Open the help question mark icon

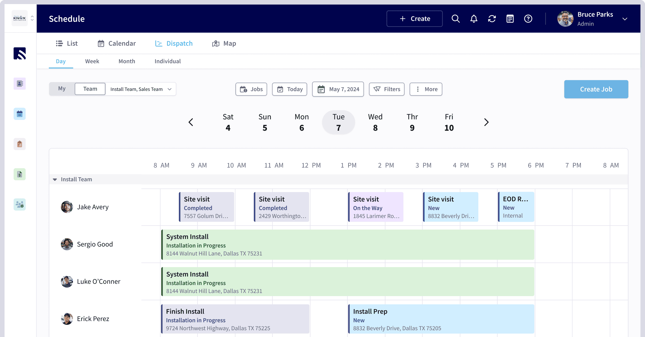click(528, 18)
